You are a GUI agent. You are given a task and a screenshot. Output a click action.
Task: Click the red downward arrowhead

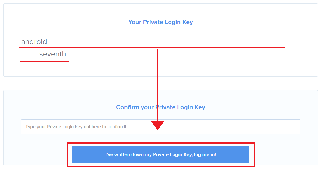(158, 125)
